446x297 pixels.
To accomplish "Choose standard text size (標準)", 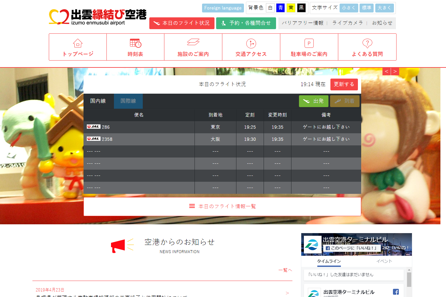I will pyautogui.click(x=367, y=8).
